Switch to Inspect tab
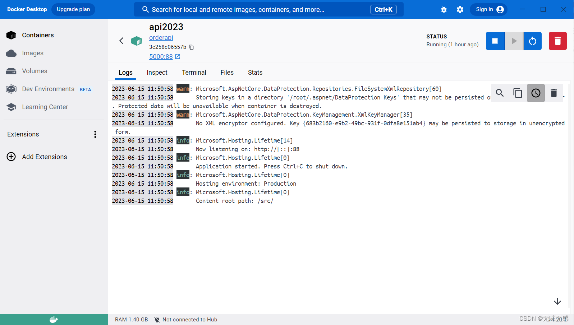Viewport: 574px width, 325px height. [157, 73]
